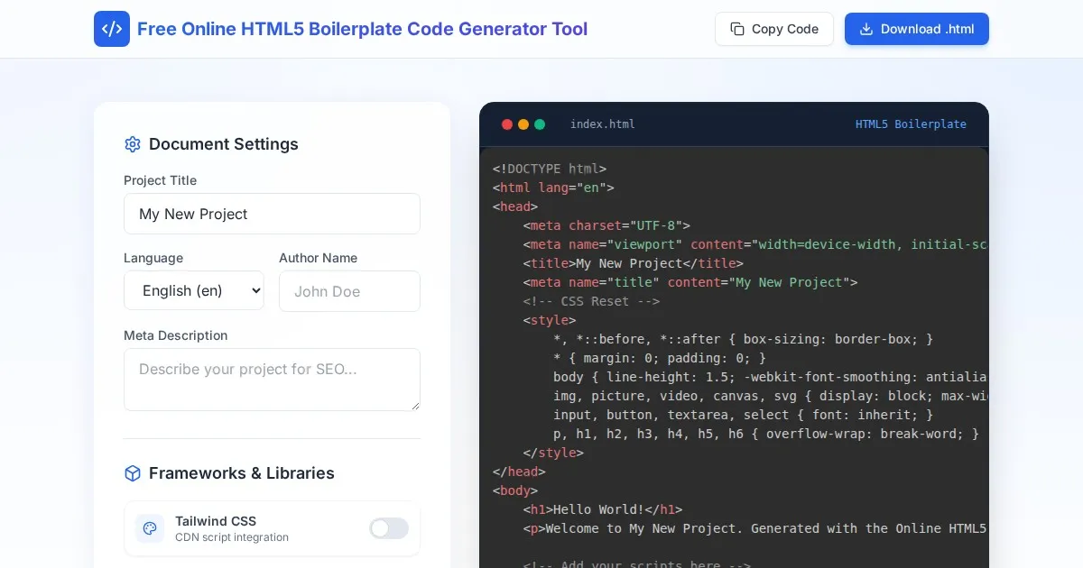Click the green dot in the code window
Screen dimensions: 1083x568
(x=540, y=124)
